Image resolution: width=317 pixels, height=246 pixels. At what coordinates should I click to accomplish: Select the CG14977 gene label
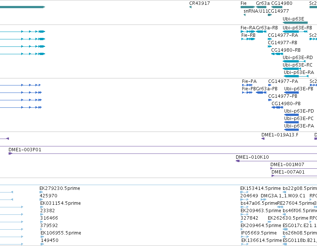278,11
